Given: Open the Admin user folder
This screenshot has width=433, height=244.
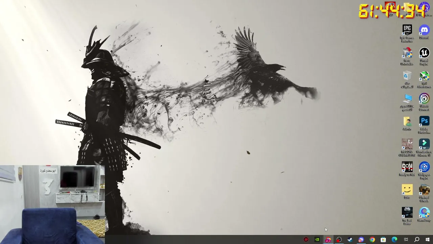Looking at the screenshot, I should 407,124.
